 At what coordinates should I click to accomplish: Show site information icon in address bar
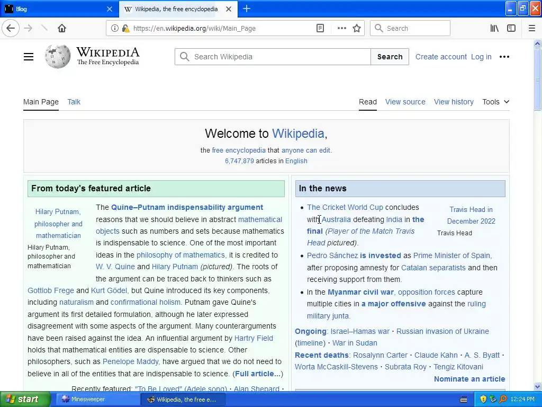(115, 29)
